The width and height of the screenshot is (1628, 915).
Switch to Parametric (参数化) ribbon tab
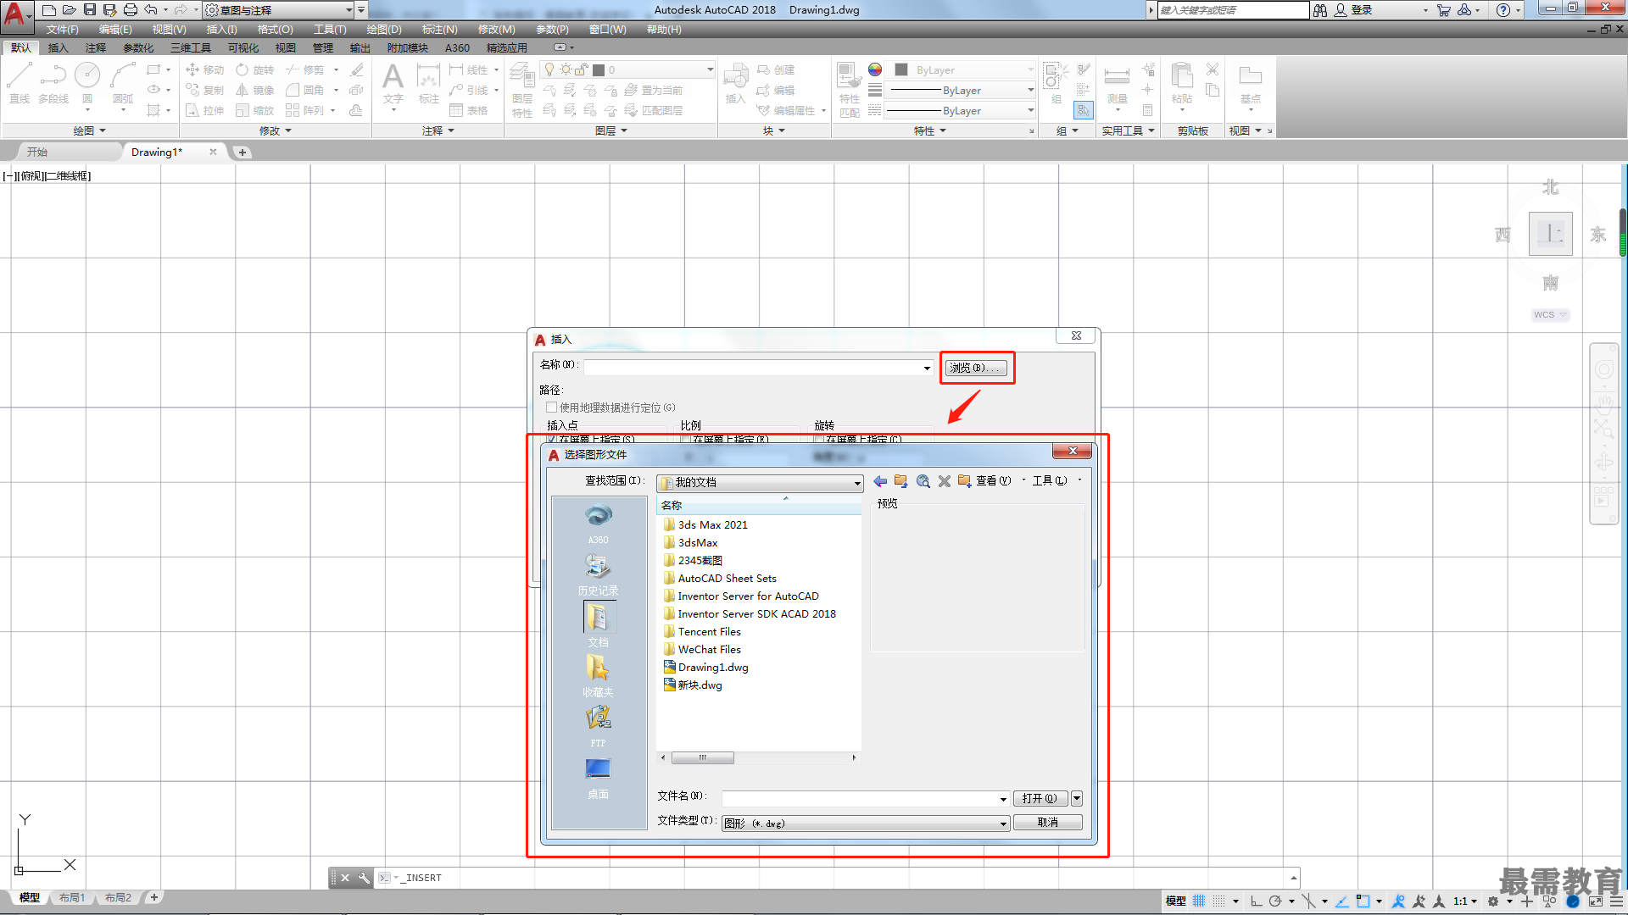click(138, 48)
